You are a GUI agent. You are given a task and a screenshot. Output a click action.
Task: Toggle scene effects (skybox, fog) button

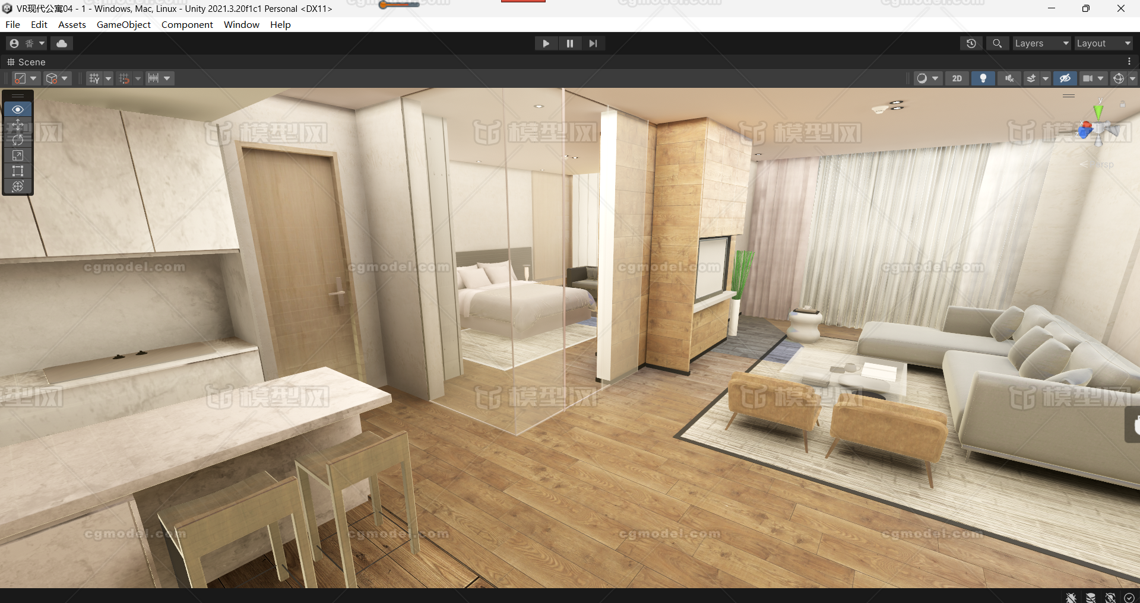pyautogui.click(x=1031, y=78)
